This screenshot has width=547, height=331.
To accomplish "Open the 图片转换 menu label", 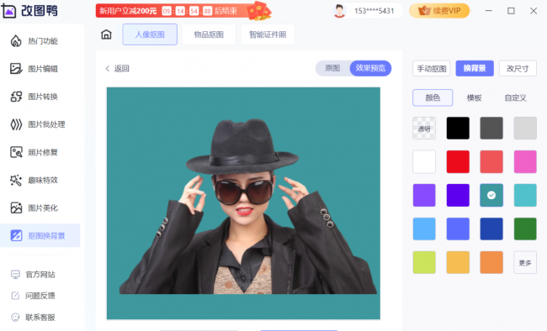I will pyautogui.click(x=43, y=97).
